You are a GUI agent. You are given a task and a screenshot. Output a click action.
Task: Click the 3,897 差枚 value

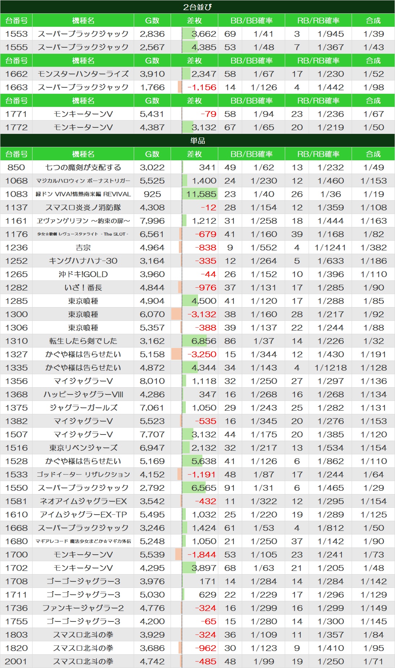click(204, 568)
